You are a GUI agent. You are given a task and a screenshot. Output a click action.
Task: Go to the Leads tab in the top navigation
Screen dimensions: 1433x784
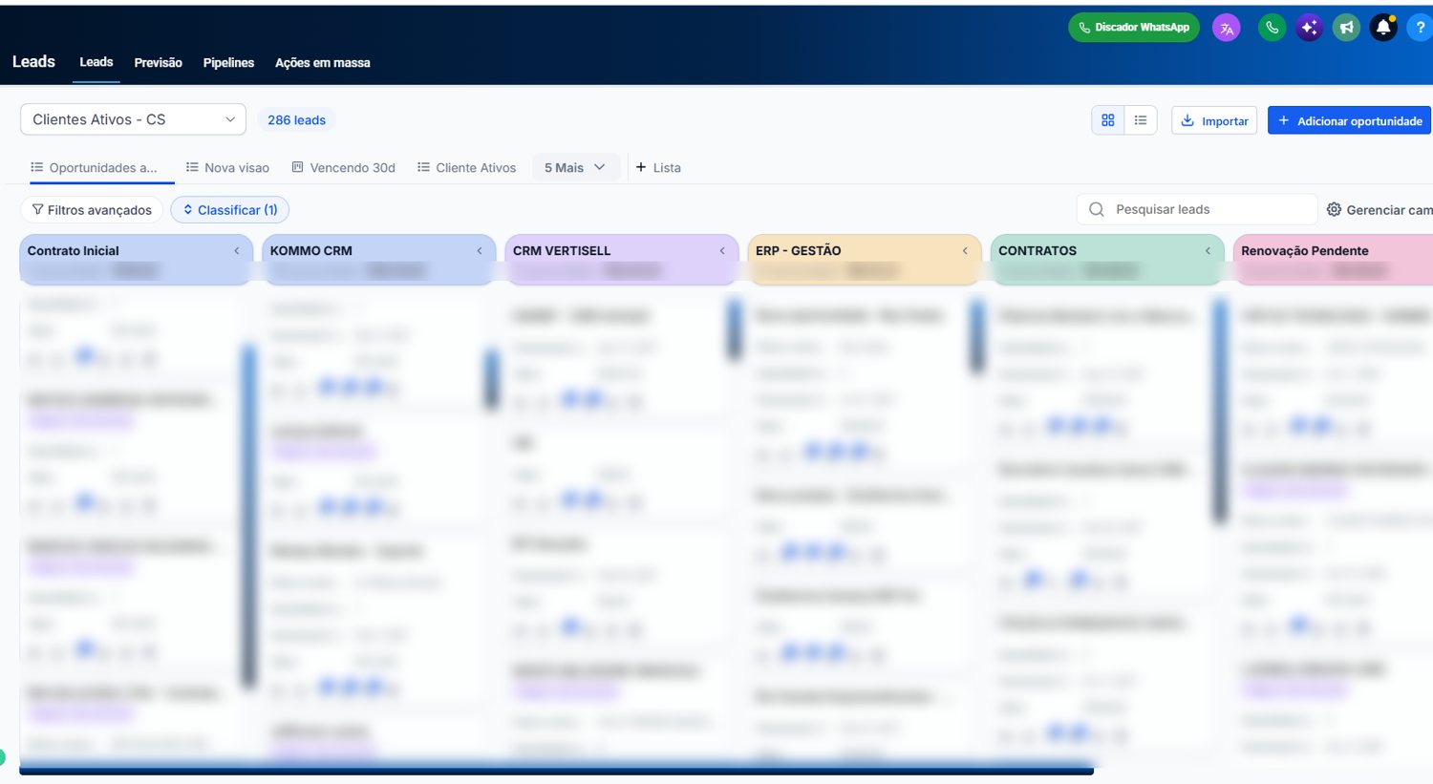96,62
